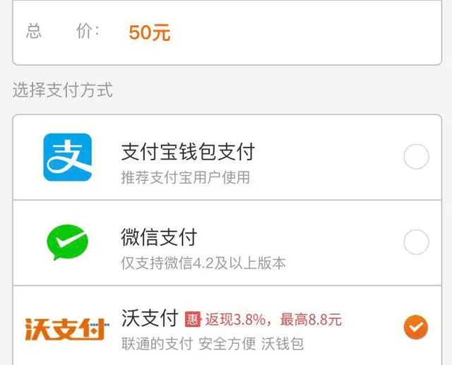The image size is (452, 365).
Task: Tap the red 惠 discount badge
Action: [193, 319]
